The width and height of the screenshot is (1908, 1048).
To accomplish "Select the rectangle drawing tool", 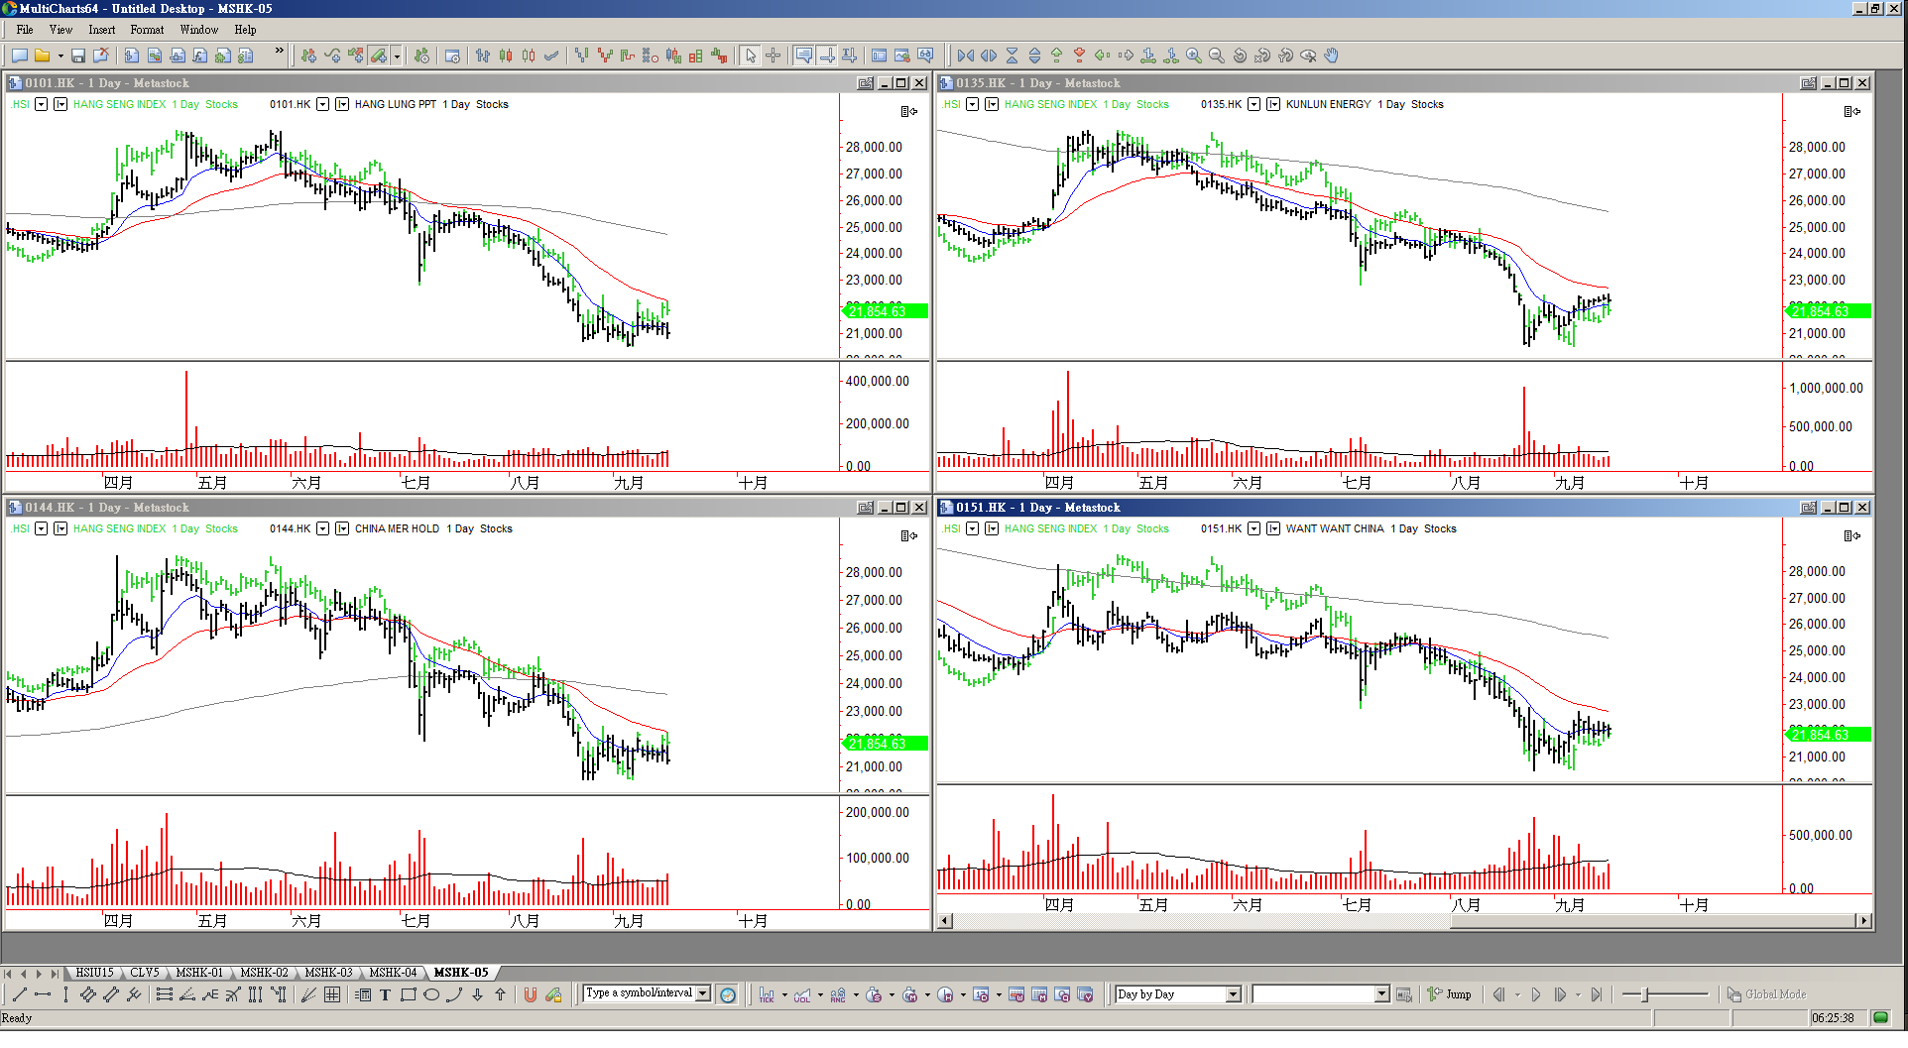I will pyautogui.click(x=408, y=994).
